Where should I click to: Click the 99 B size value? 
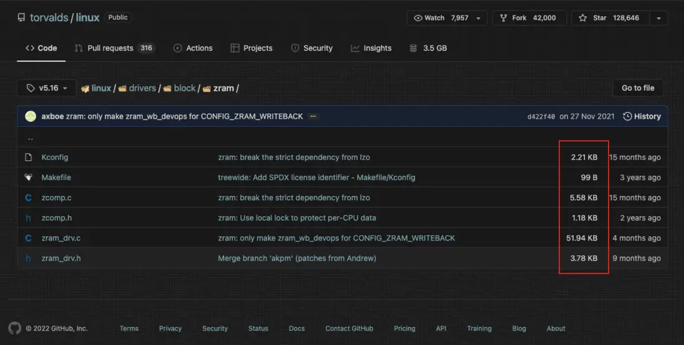tap(589, 178)
